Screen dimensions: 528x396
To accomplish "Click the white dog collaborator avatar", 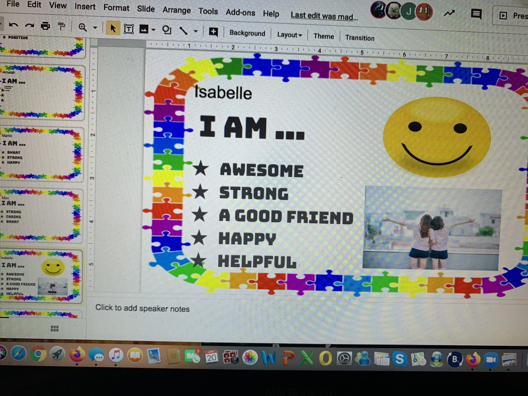I will [x=393, y=11].
